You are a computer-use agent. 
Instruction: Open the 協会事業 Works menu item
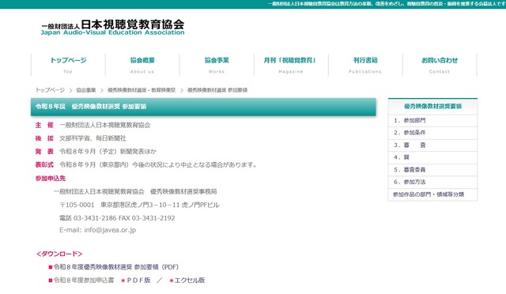pyautogui.click(x=217, y=65)
